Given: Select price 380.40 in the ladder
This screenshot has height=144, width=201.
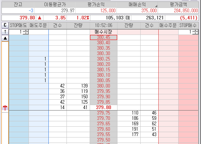Looking at the screenshot, I should point(103,43).
